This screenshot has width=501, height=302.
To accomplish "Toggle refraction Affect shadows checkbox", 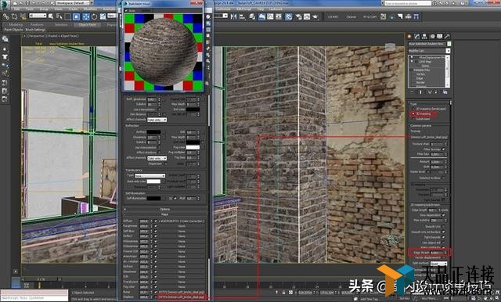I will (x=160, y=153).
